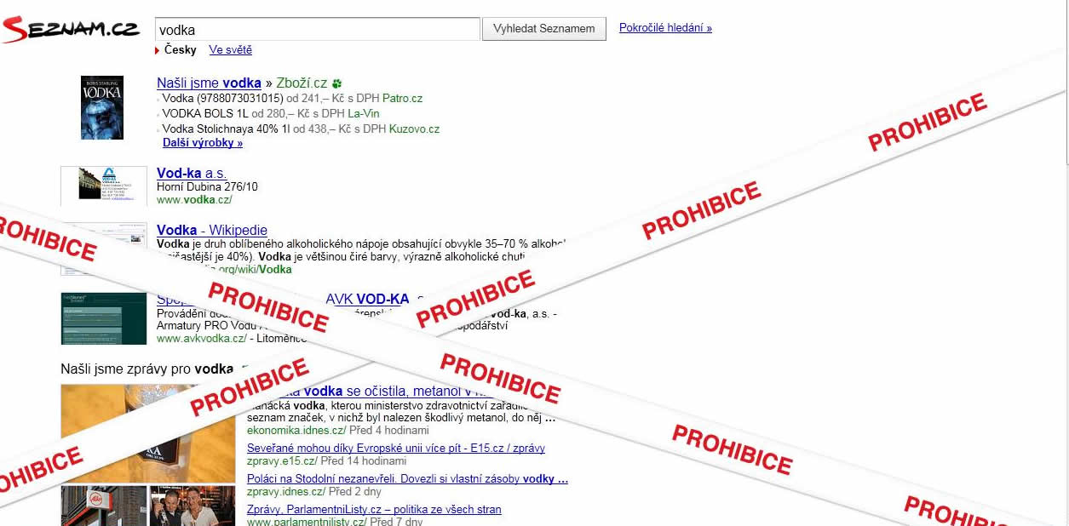Click the vodka bottle news photo
1069x526 pixels.
pos(148,434)
